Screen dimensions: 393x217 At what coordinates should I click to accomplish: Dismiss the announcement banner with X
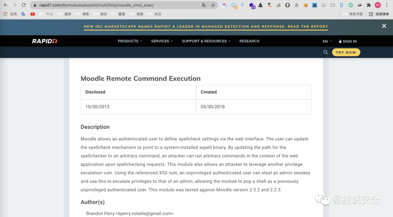pyautogui.click(x=384, y=26)
